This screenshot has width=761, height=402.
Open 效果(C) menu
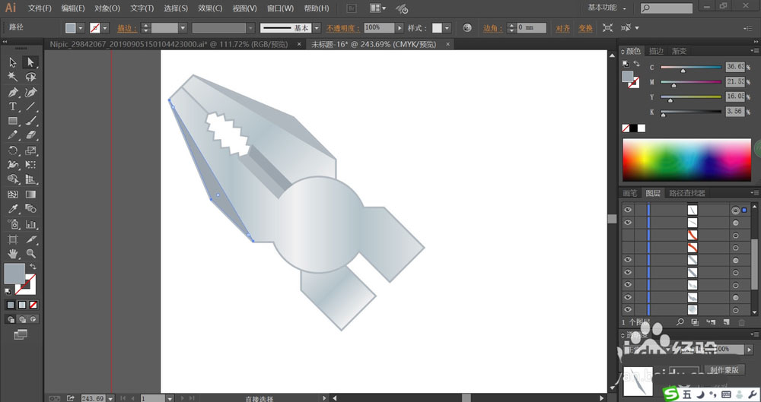coord(210,8)
